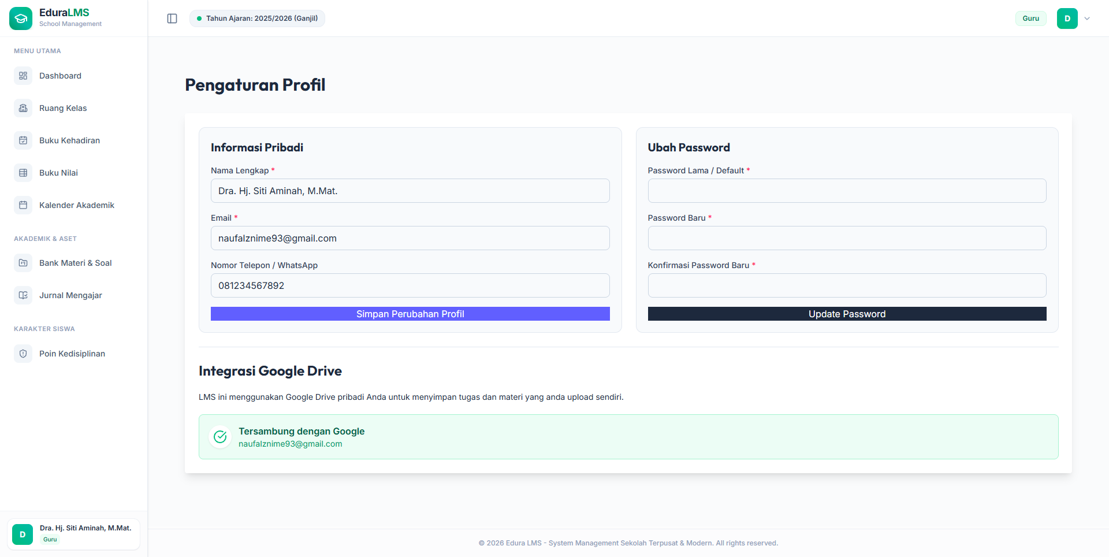
Task: Open Kalender Akademik
Action: pos(74,205)
